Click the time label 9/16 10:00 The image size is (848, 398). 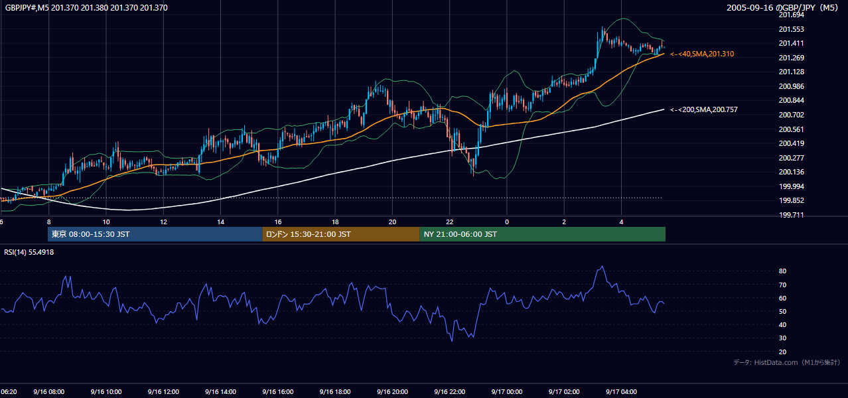click(x=106, y=392)
